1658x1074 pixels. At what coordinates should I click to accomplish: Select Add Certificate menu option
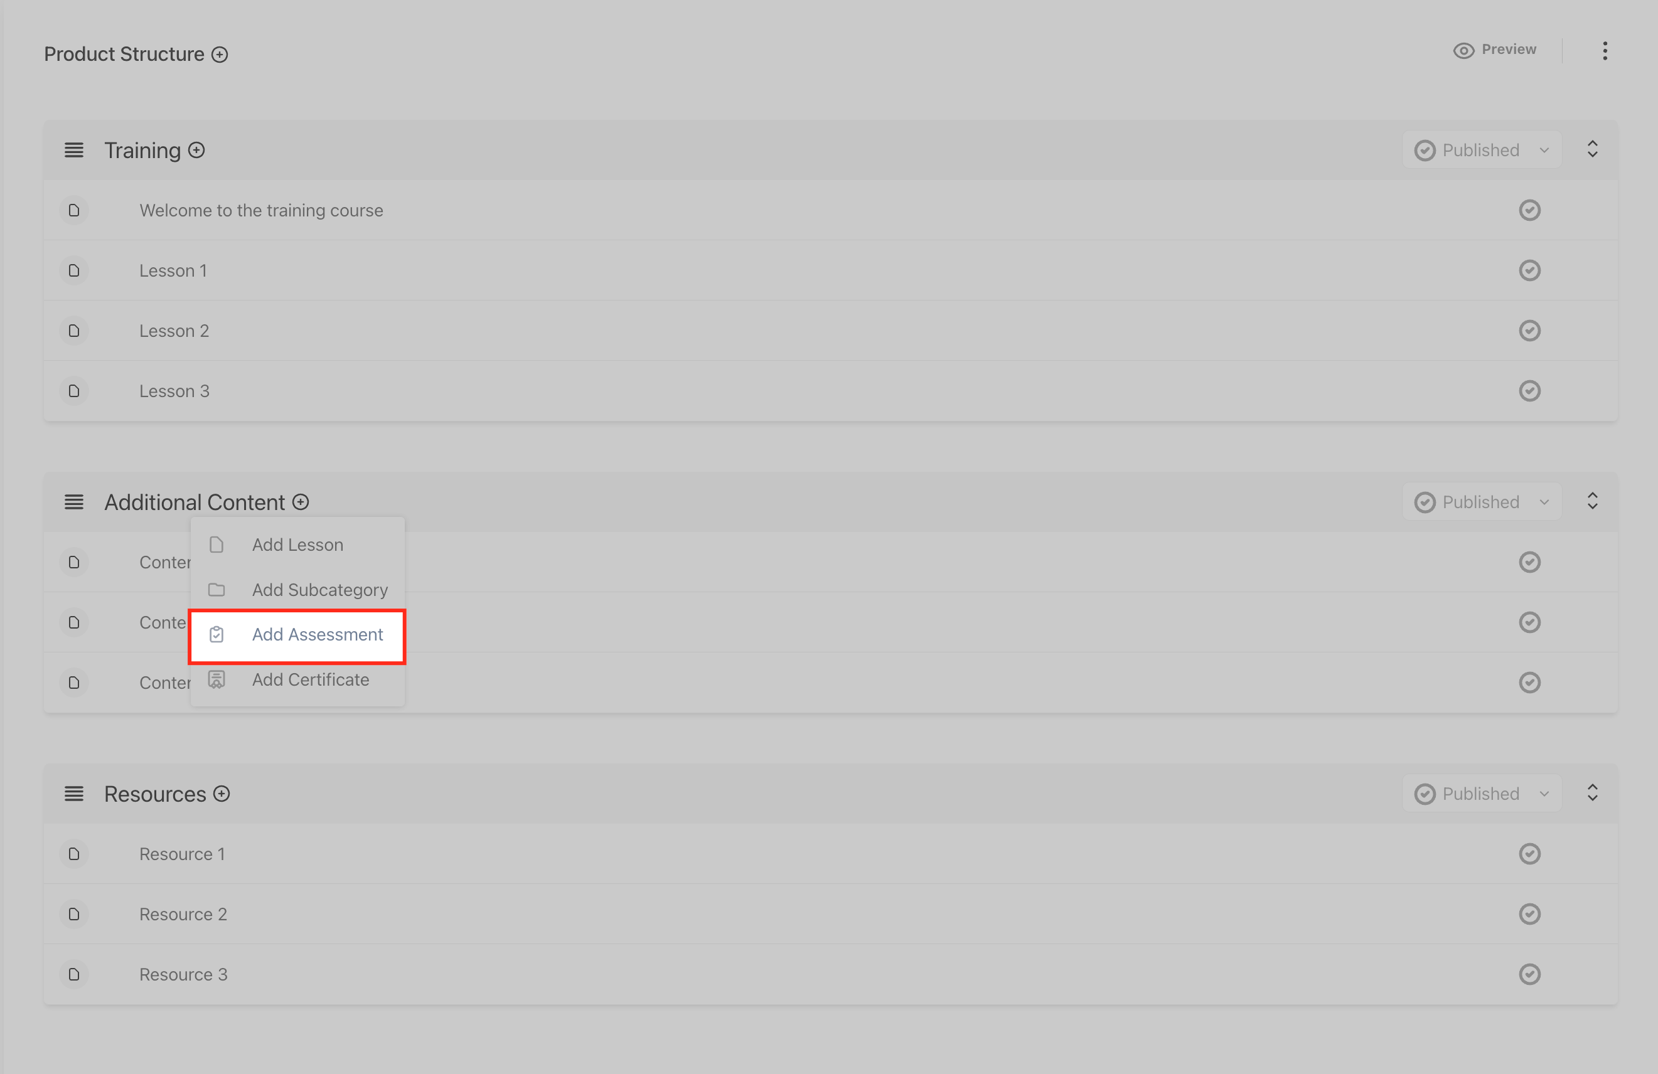tap(310, 680)
